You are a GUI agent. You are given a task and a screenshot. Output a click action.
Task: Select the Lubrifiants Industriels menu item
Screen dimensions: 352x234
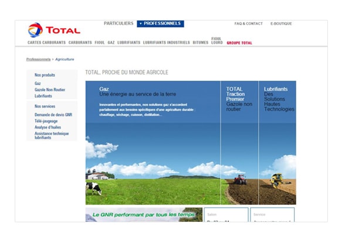(166, 43)
